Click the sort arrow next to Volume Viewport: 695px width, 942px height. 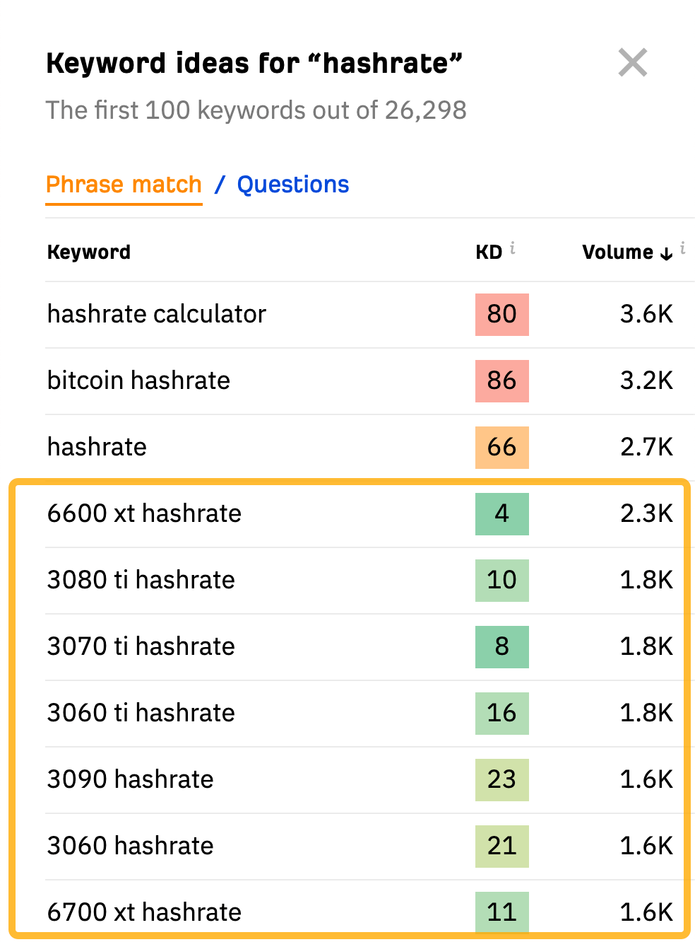[665, 252]
